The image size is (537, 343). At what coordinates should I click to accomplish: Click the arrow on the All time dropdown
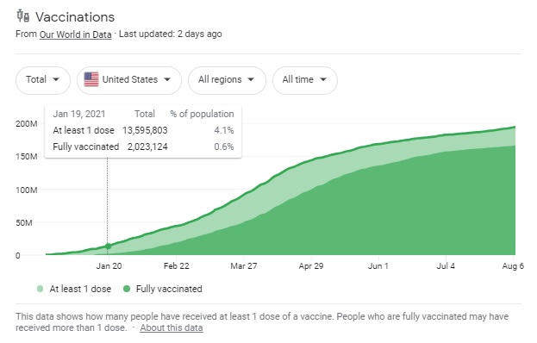coord(323,80)
